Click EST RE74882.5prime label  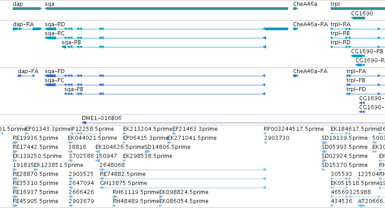(123, 174)
